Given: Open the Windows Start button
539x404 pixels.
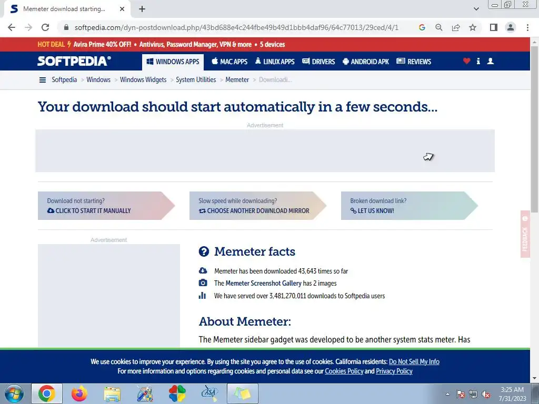Looking at the screenshot, I should click(14, 393).
